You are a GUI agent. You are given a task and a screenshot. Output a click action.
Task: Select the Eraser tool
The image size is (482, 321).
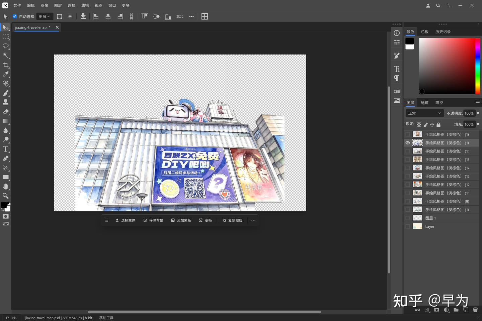click(6, 112)
